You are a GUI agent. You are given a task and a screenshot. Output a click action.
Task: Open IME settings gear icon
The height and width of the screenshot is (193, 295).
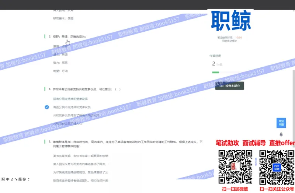point(24,179)
